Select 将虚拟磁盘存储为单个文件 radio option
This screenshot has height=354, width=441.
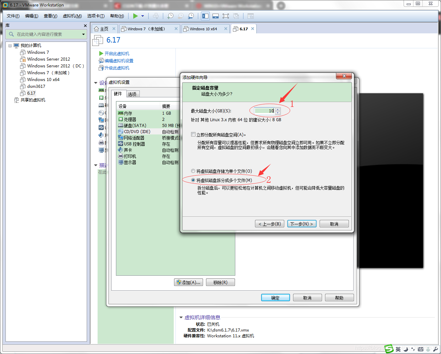pyautogui.click(x=193, y=171)
